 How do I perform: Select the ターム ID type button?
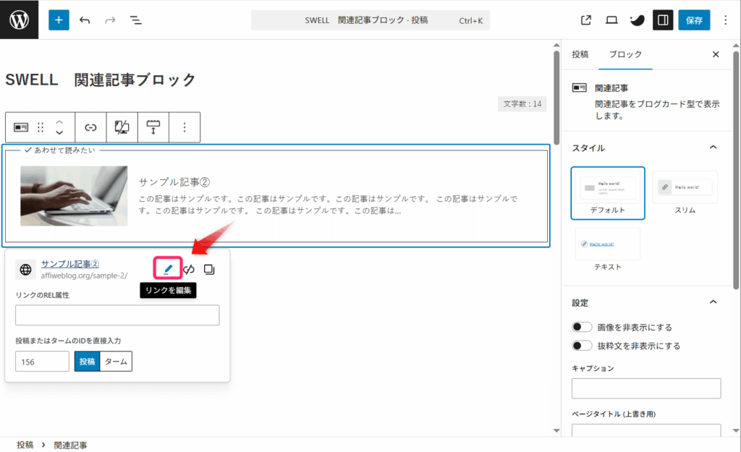pyautogui.click(x=116, y=362)
